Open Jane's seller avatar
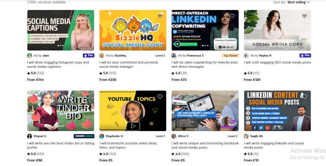Screen dimensions: 326x166 click(30, 55)
